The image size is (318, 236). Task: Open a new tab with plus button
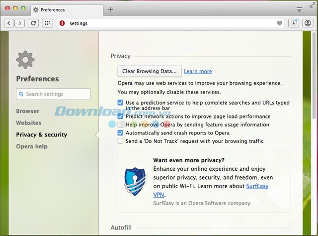coord(110,9)
